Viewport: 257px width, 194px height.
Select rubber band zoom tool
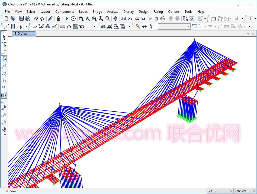pyautogui.click(x=81, y=18)
